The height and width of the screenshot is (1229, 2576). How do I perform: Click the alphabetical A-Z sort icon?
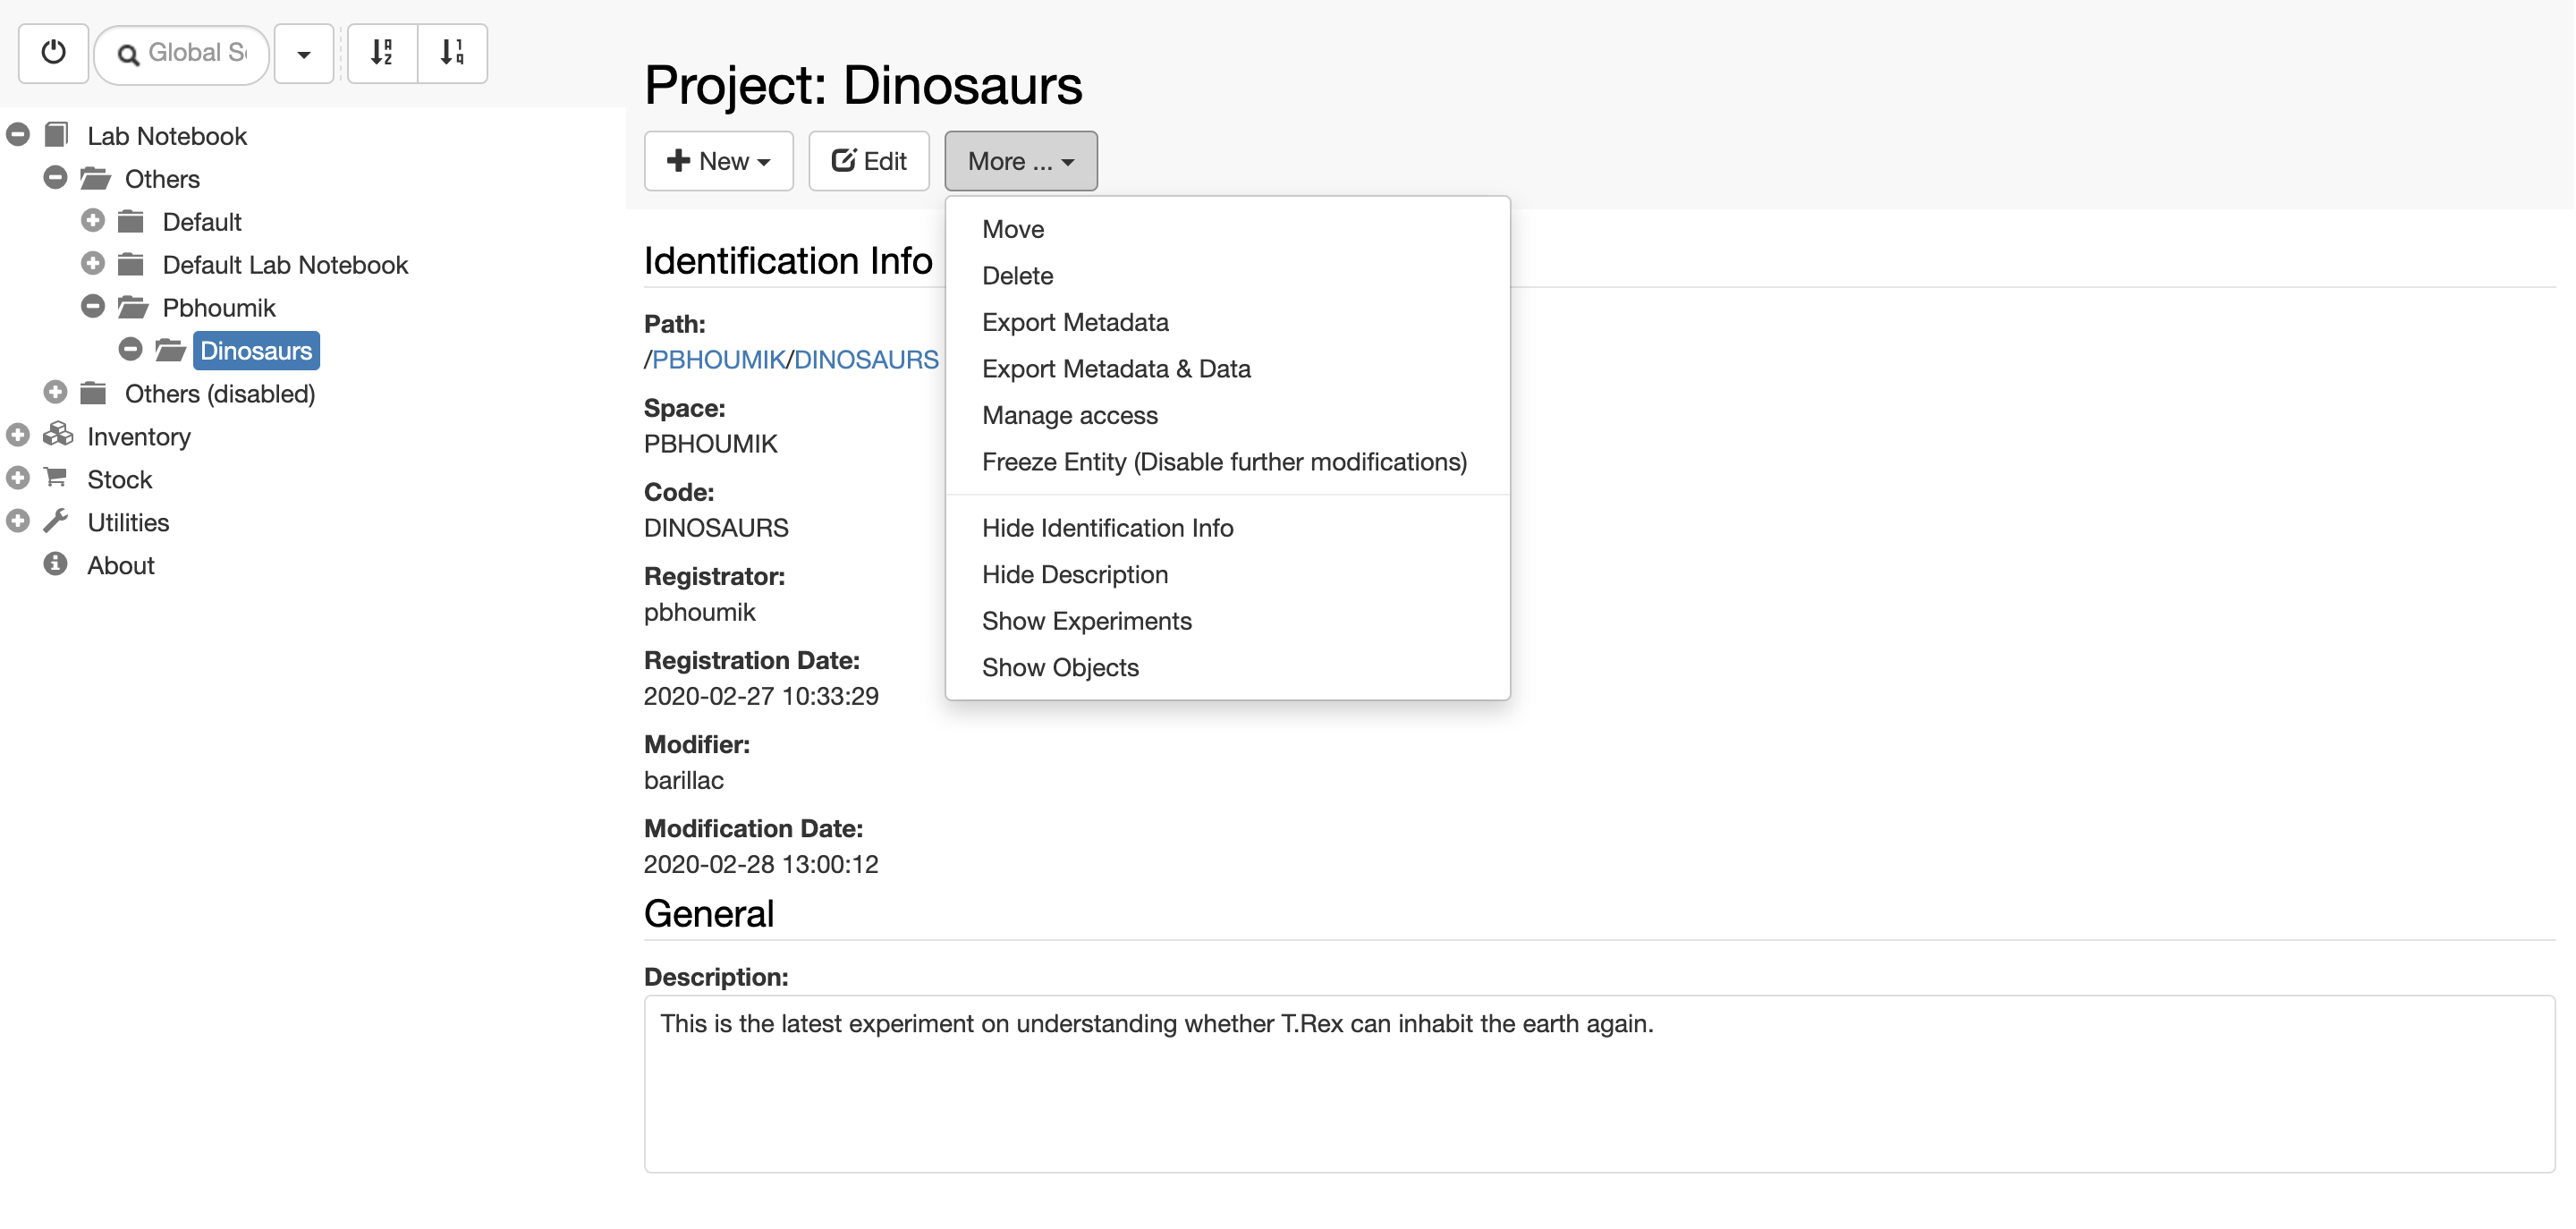pyautogui.click(x=382, y=53)
